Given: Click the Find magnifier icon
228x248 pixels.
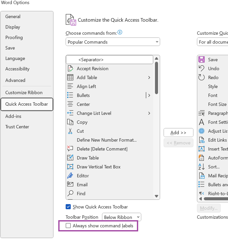Looking at the screenshot, I should pos(70,193).
